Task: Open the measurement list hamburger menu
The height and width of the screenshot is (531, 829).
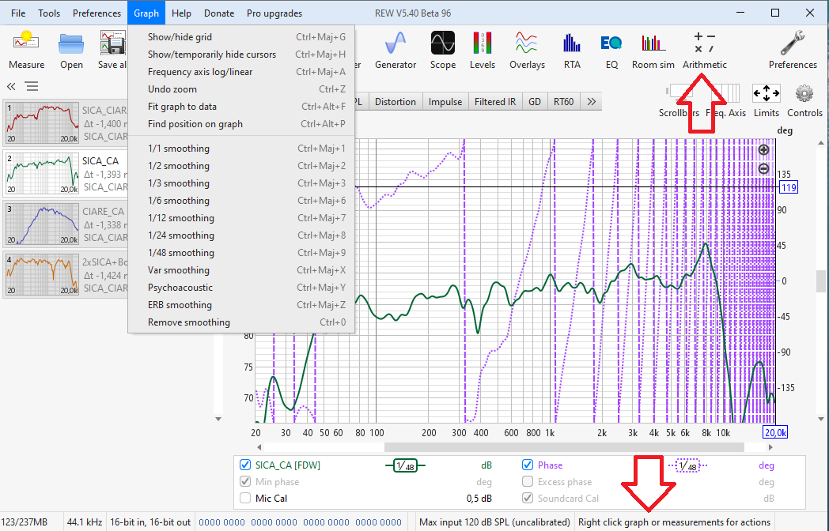Action: point(31,87)
